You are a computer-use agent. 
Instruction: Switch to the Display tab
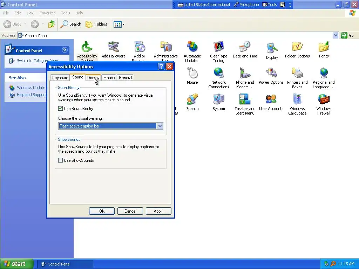pyautogui.click(x=93, y=77)
